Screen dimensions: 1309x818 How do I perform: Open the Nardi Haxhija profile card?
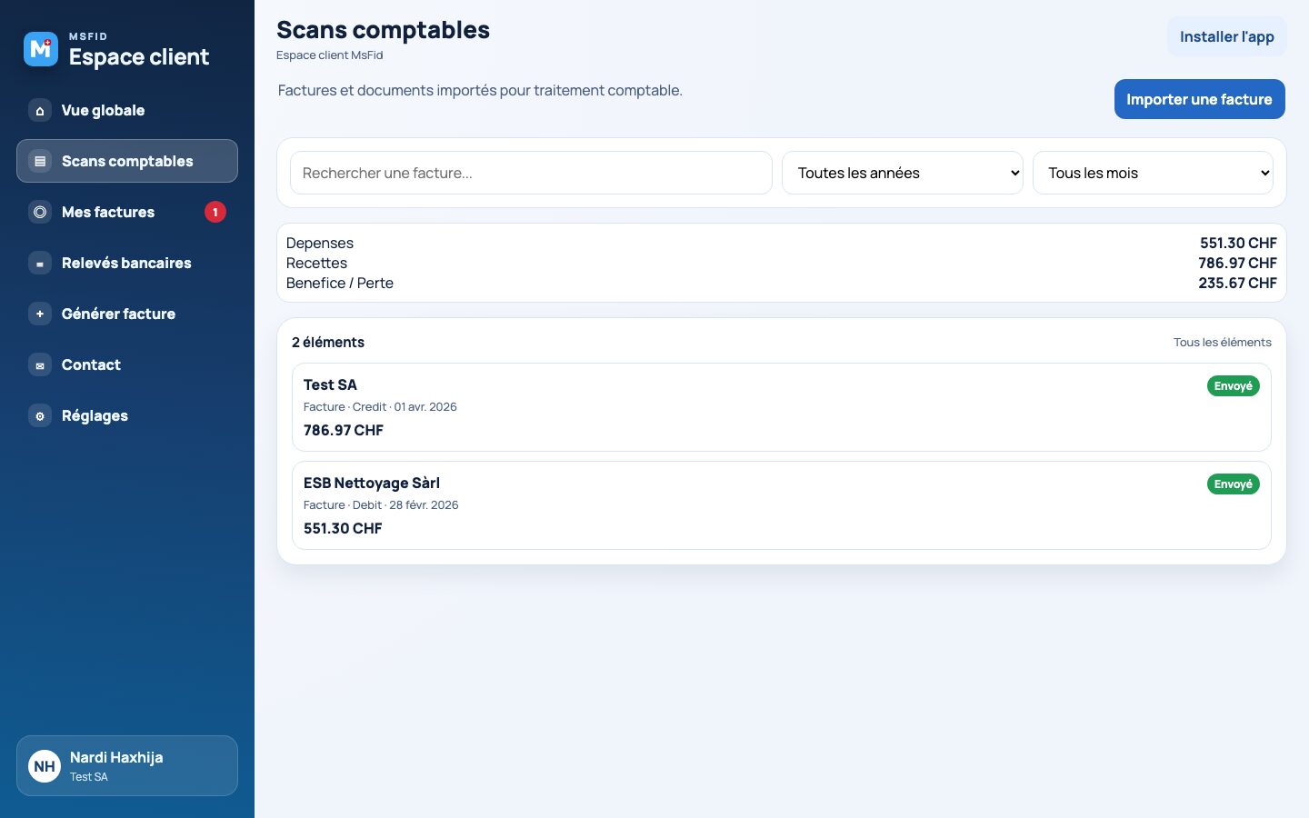point(127,765)
